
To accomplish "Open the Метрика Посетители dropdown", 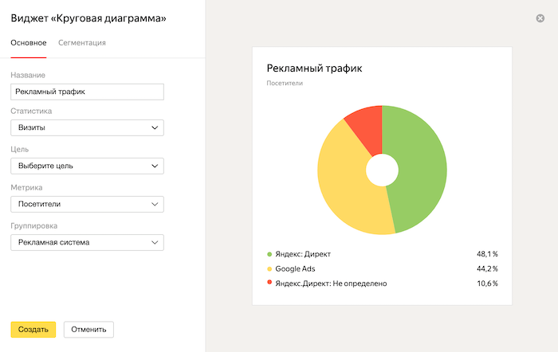I will [x=87, y=204].
